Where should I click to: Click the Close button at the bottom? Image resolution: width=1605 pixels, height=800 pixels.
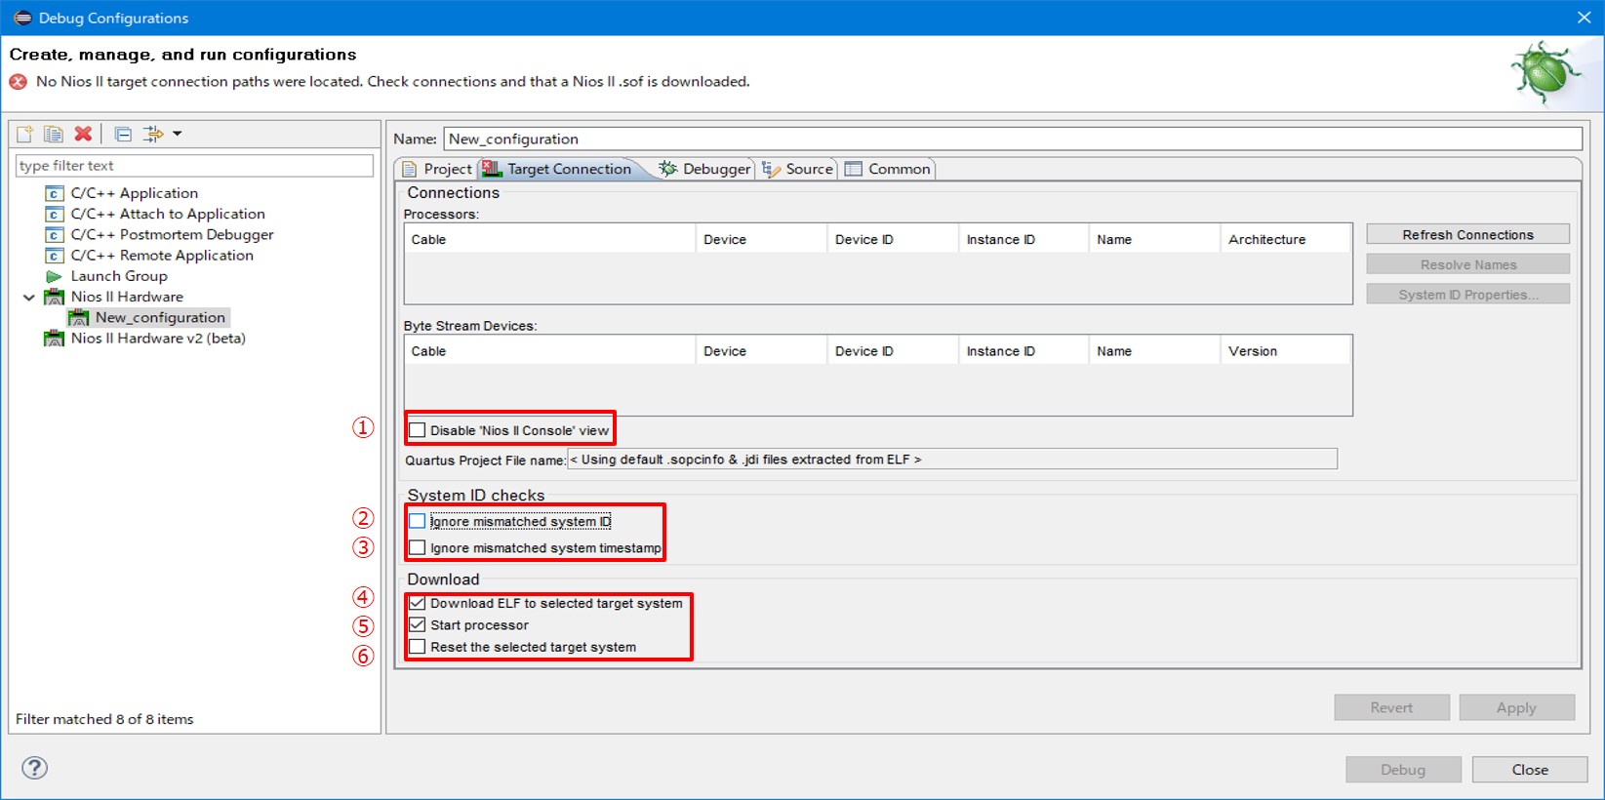[1530, 770]
